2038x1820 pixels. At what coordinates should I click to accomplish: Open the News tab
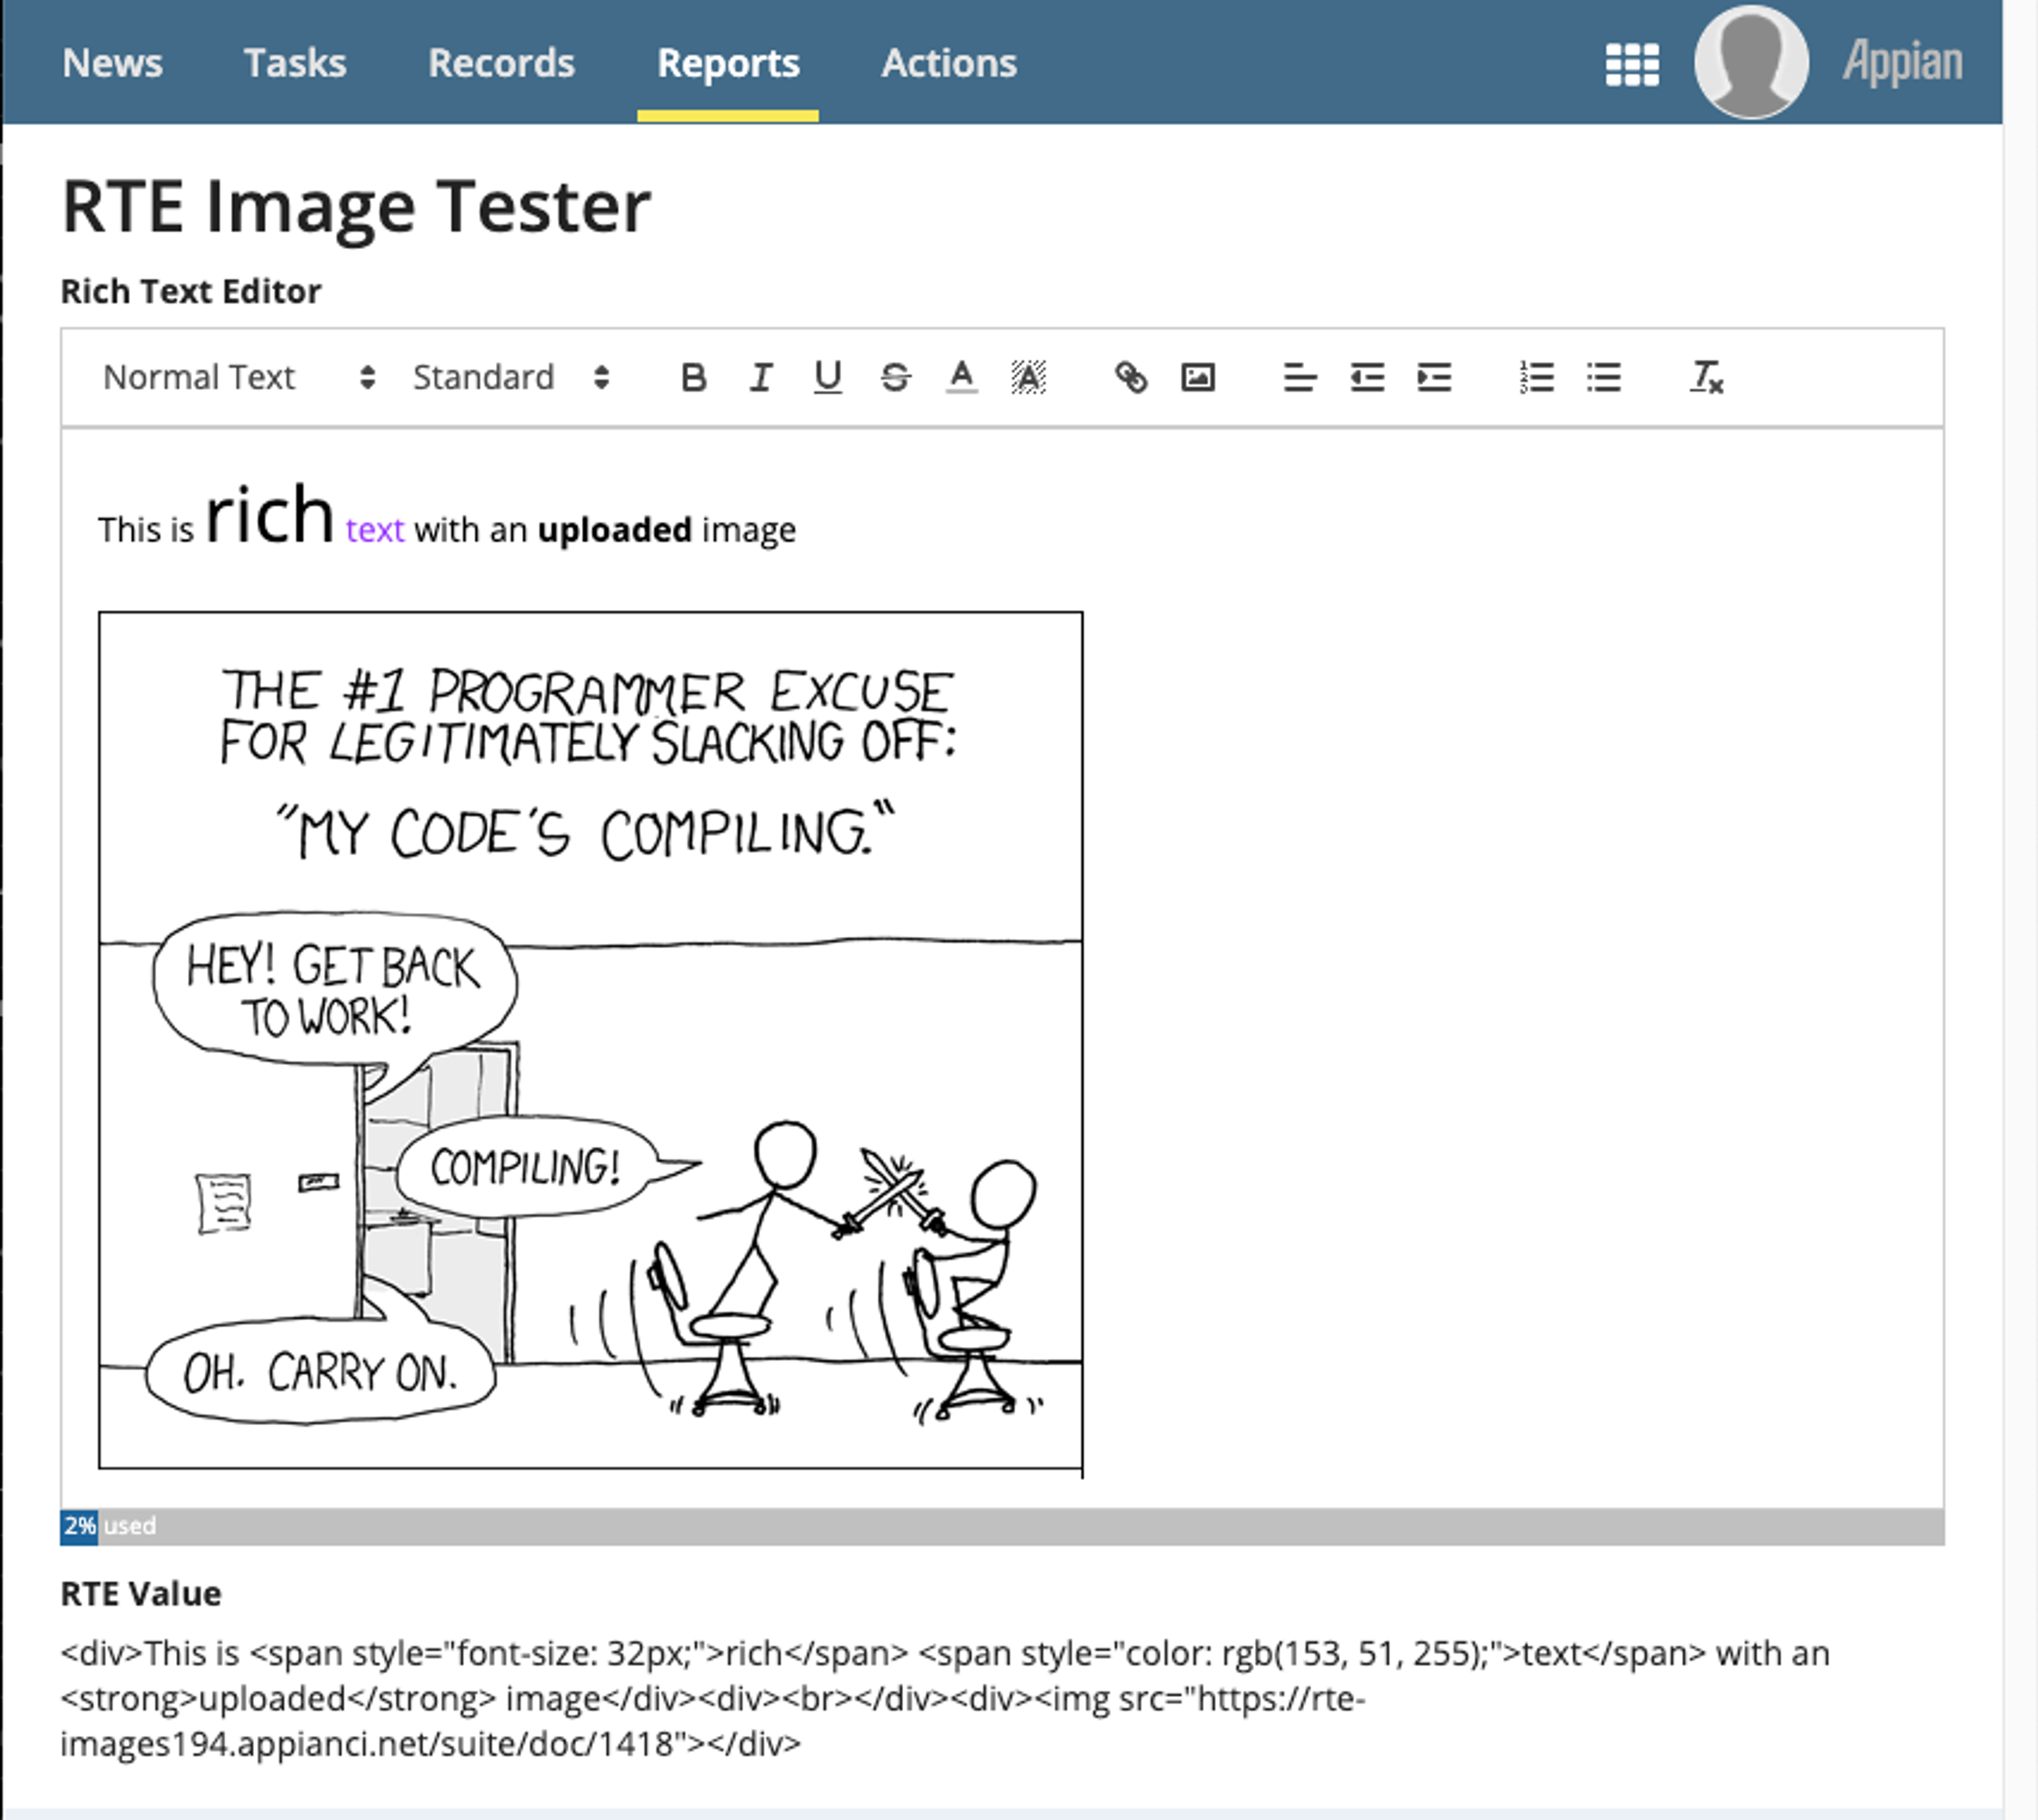(x=112, y=63)
